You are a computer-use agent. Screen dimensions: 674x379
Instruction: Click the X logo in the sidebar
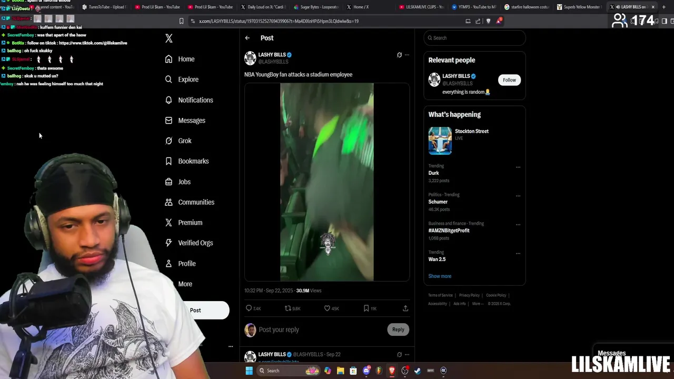[x=168, y=38]
